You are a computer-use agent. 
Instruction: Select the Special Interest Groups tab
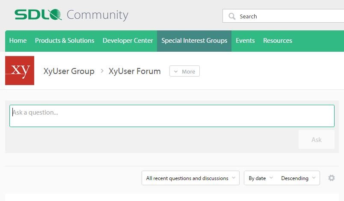click(194, 41)
